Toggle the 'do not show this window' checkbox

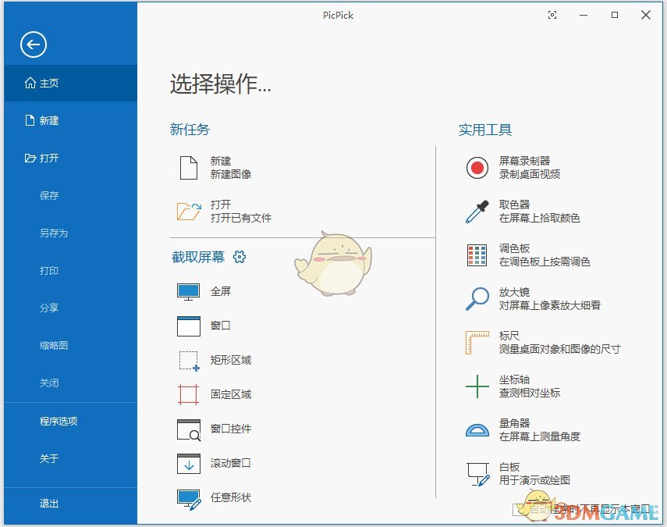coord(517,510)
